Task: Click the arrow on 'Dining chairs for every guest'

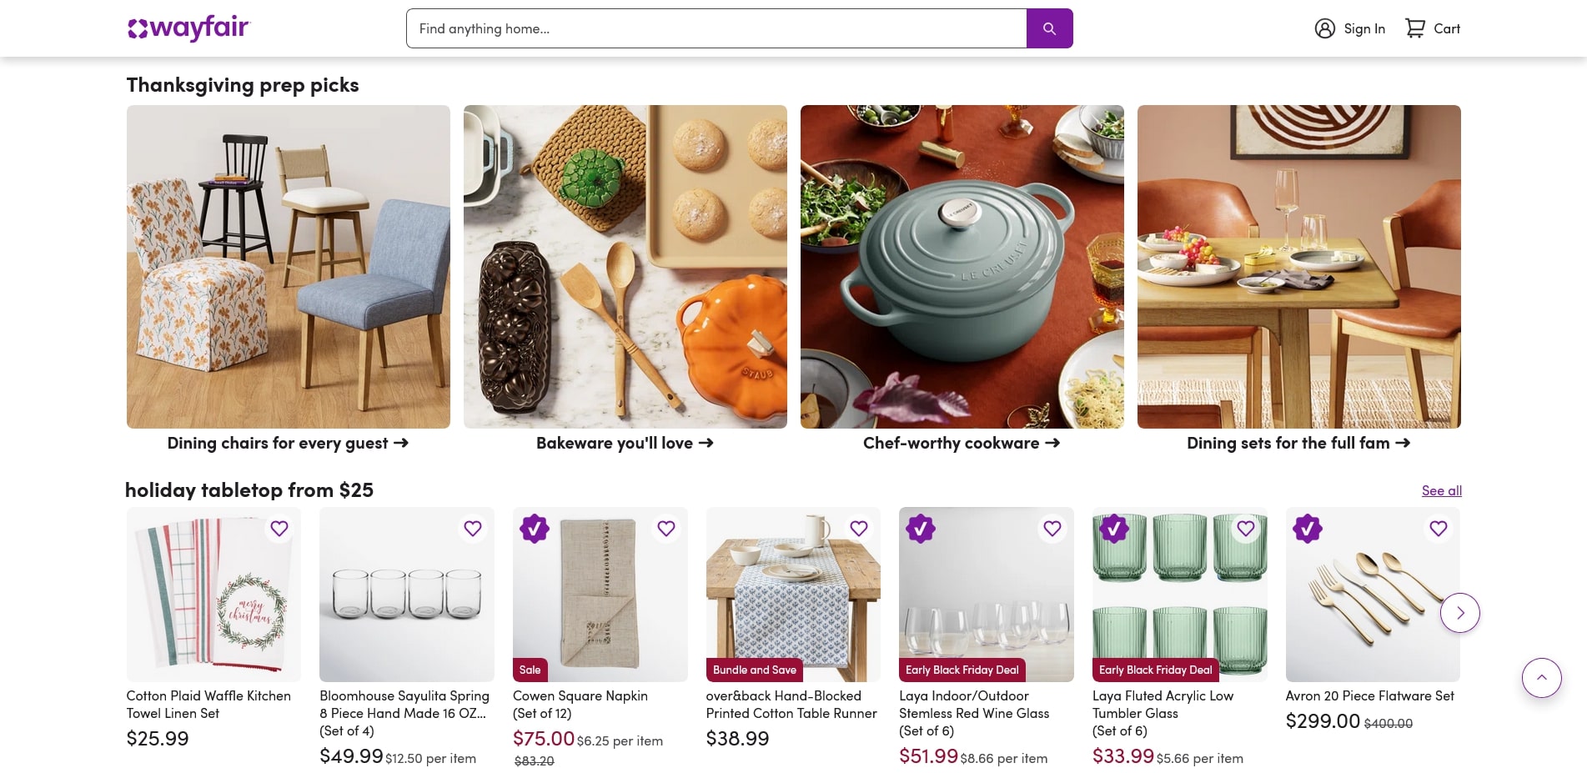Action: coord(401,443)
